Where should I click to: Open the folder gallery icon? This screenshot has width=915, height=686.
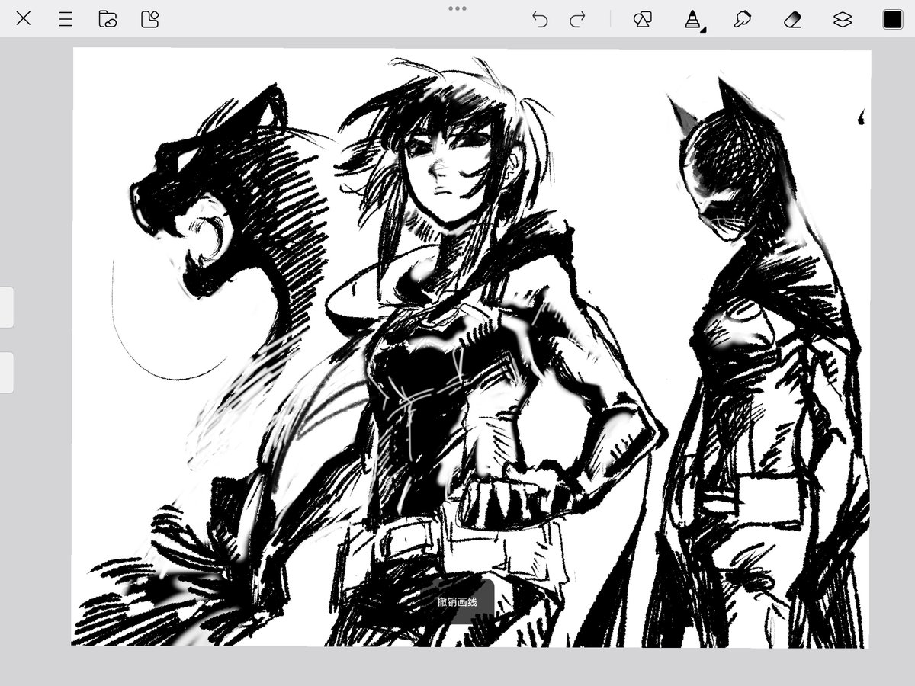[x=108, y=19]
